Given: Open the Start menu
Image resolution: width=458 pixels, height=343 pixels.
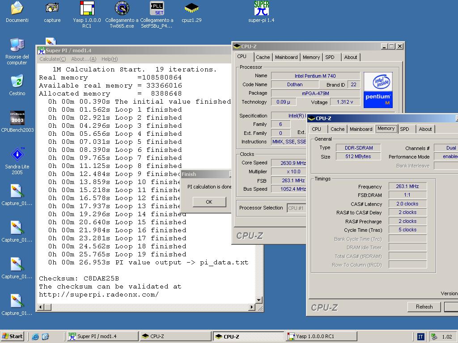Looking at the screenshot, I should coord(12,336).
